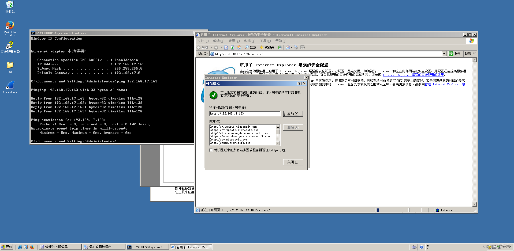Click the Edit page toolbar icon
This screenshot has height=251, width=514.
coord(303,47)
